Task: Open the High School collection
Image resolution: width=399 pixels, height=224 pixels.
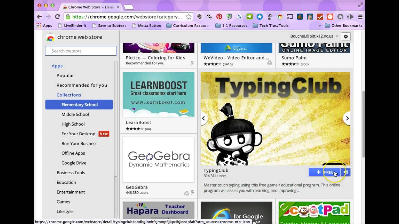Action: (x=73, y=124)
